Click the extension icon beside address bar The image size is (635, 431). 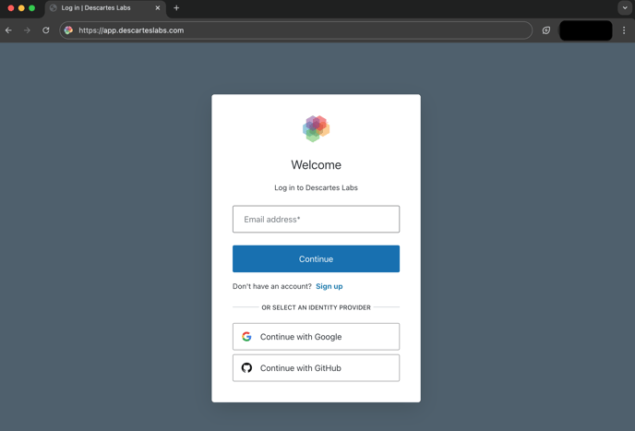545,30
